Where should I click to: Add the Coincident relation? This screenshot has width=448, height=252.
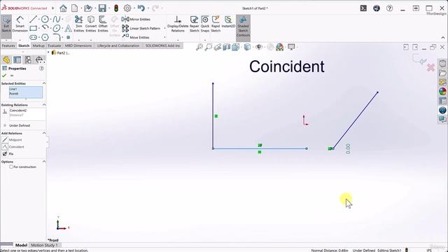[x=13, y=147]
